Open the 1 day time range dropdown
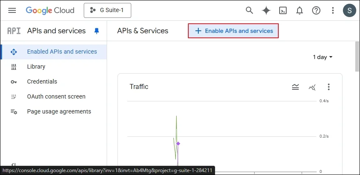Screen dimensions: 360x175 pyautogui.click(x=322, y=57)
